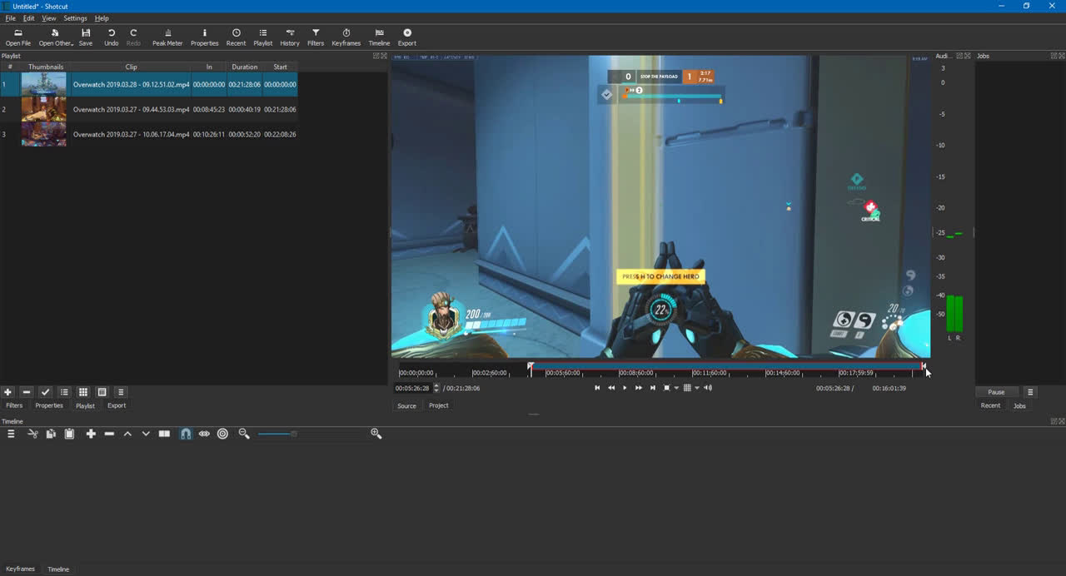Enable Ripple all tracks in the timeline

pos(222,433)
